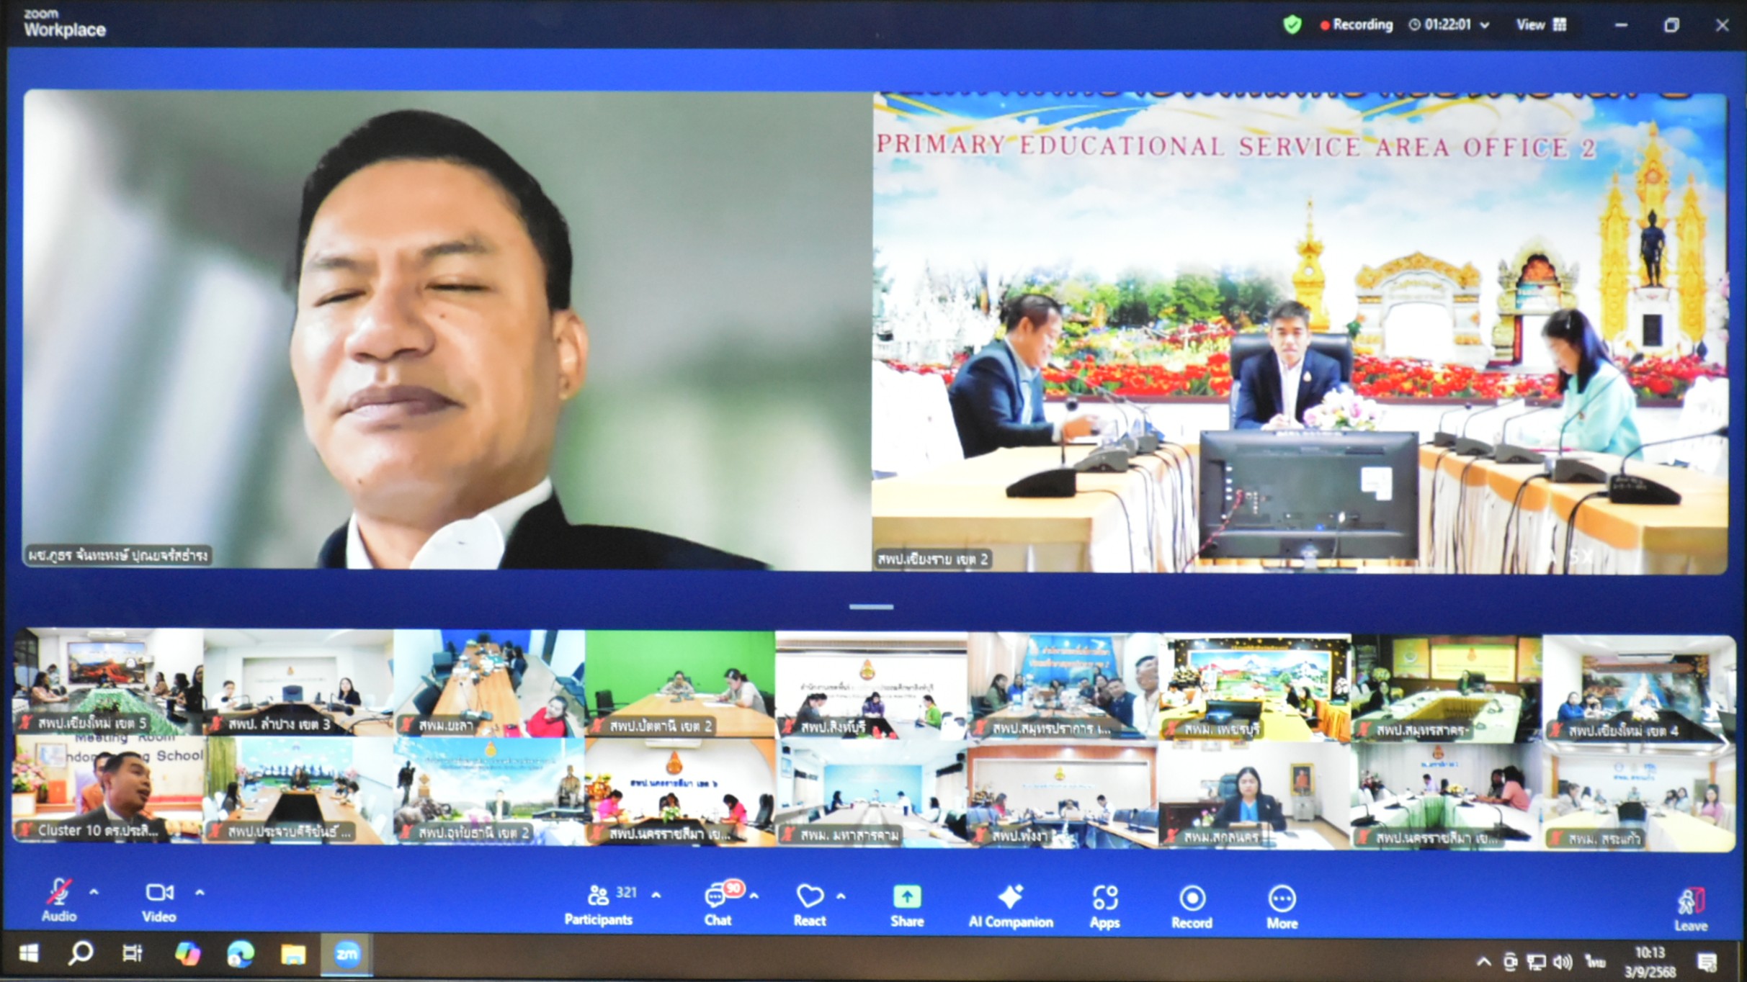Select the Cluster 10 participant thumbnail
This screenshot has height=982, width=1747.
(108, 789)
